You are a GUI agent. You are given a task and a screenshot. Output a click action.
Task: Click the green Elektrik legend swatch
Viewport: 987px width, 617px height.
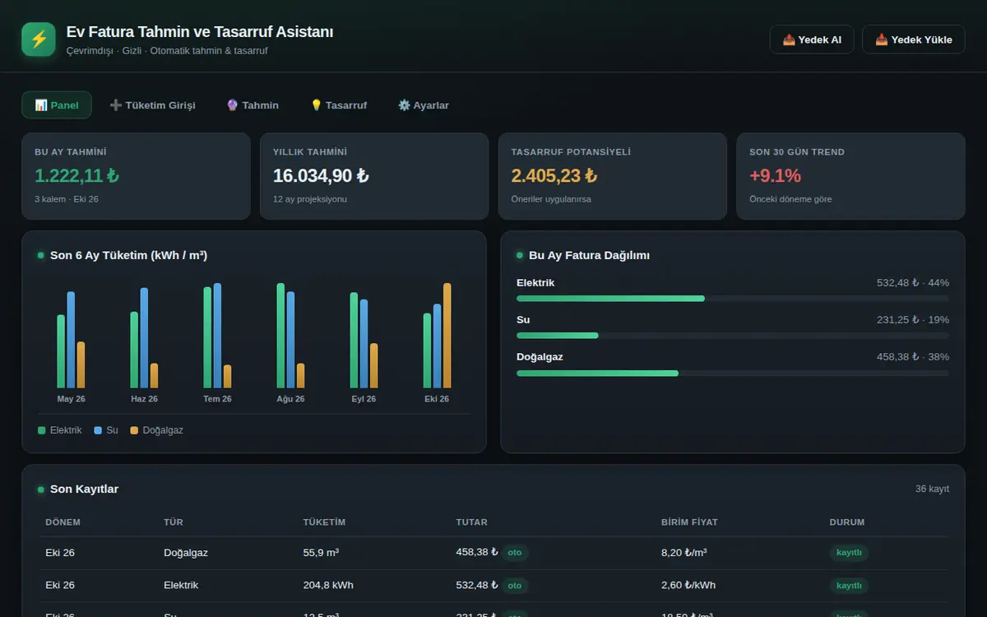point(42,430)
